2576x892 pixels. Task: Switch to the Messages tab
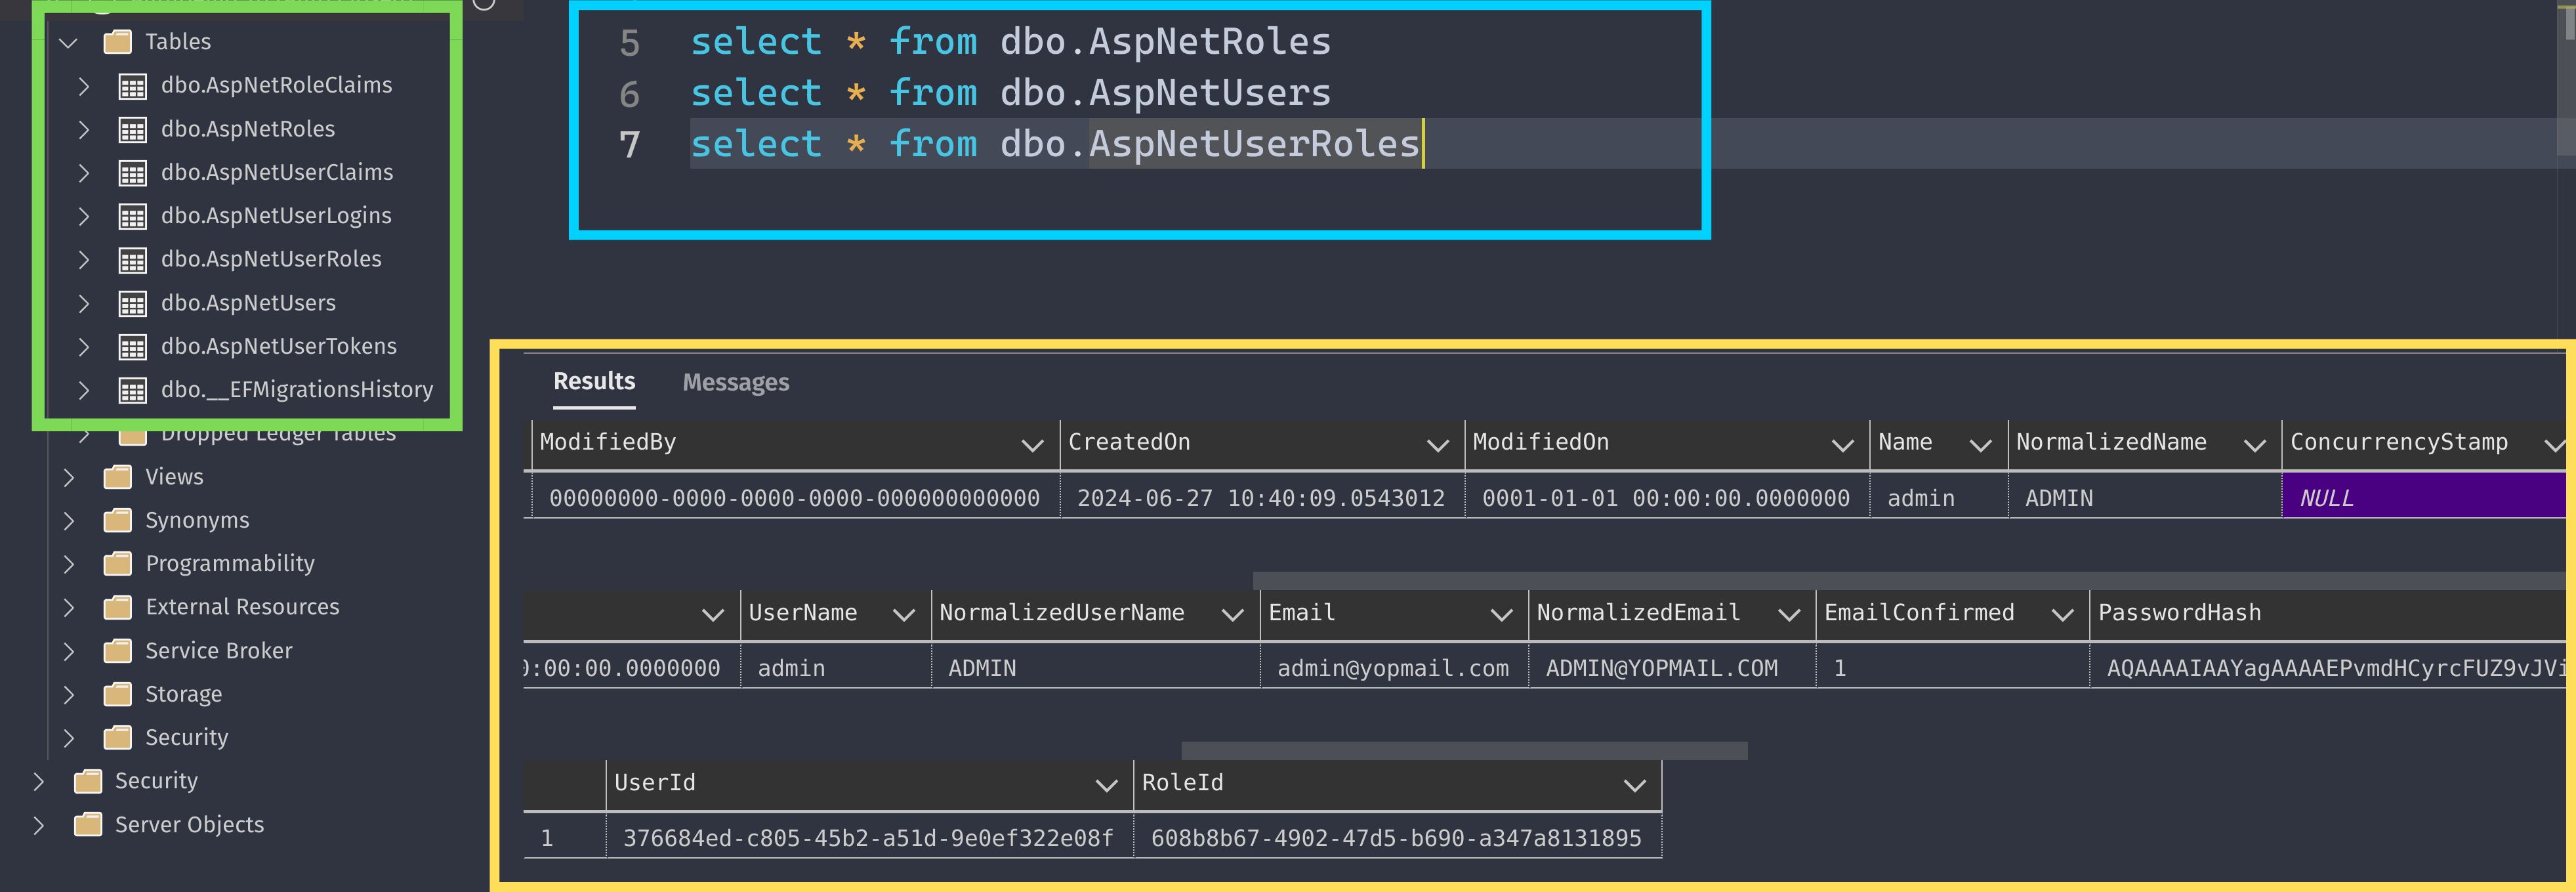click(736, 383)
